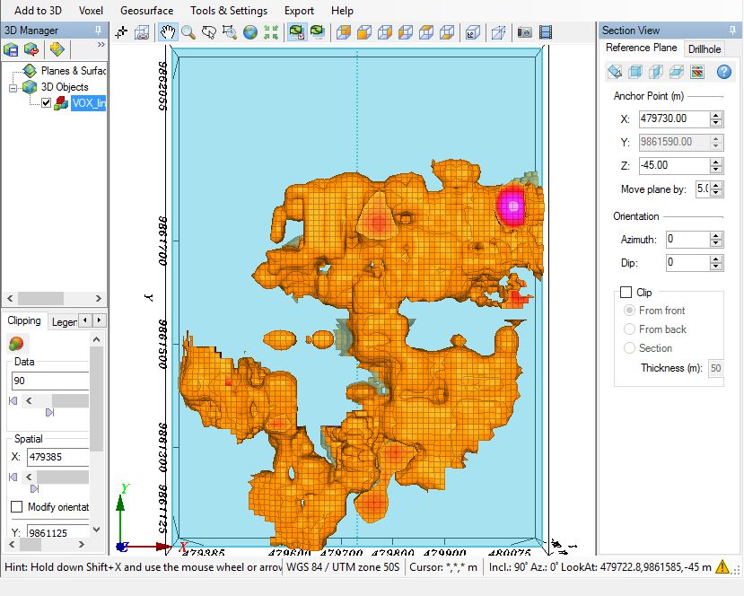Click the Section View help icon
Image resolution: width=744 pixels, height=596 pixels.
(x=723, y=72)
